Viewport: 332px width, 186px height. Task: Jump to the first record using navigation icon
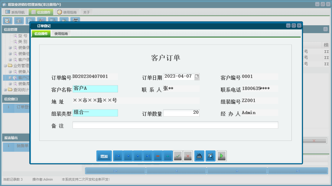[118, 156]
